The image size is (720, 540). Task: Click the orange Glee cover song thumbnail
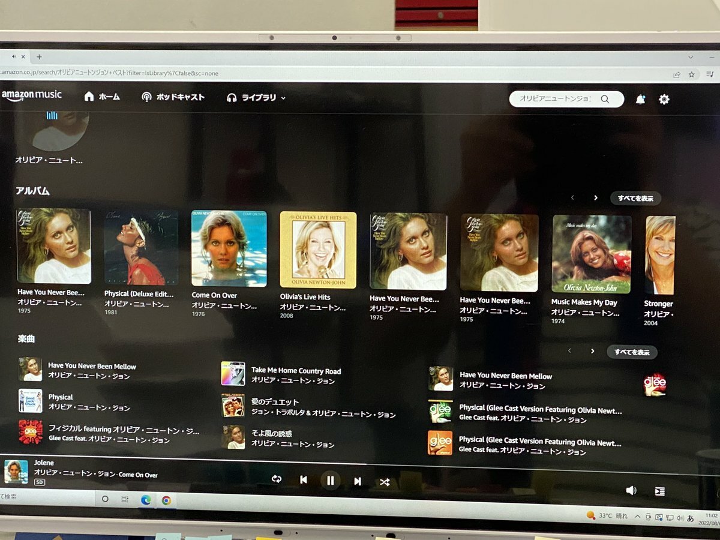(x=440, y=443)
